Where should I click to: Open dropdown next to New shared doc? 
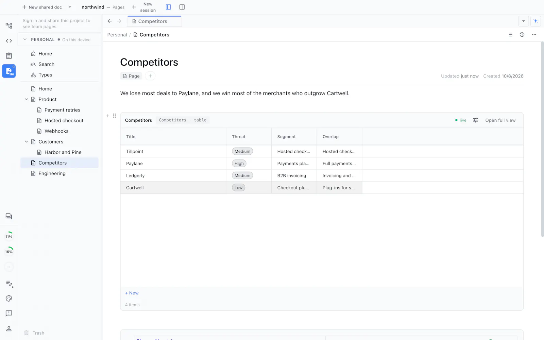[x=70, y=7]
